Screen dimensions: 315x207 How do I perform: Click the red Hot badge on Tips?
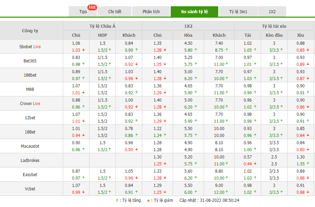tap(92, 7)
